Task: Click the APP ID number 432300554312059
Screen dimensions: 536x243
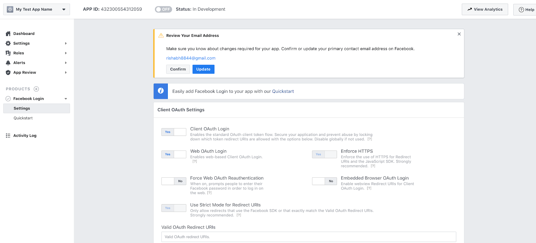Action: click(121, 9)
